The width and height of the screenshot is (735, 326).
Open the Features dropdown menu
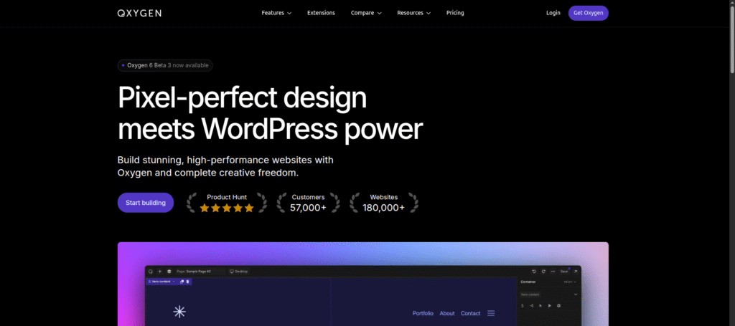click(x=276, y=13)
